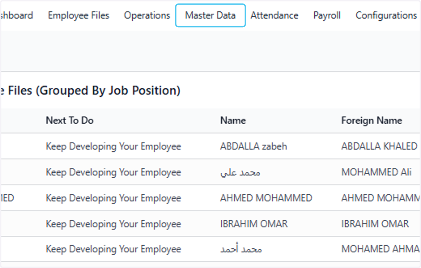The image size is (421, 268).
Task: Sort by the Foreign Name column header
Action: tap(372, 121)
